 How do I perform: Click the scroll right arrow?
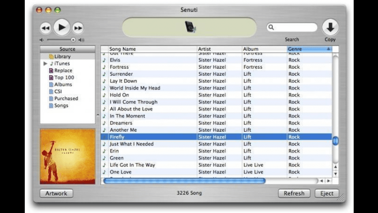point(328,181)
